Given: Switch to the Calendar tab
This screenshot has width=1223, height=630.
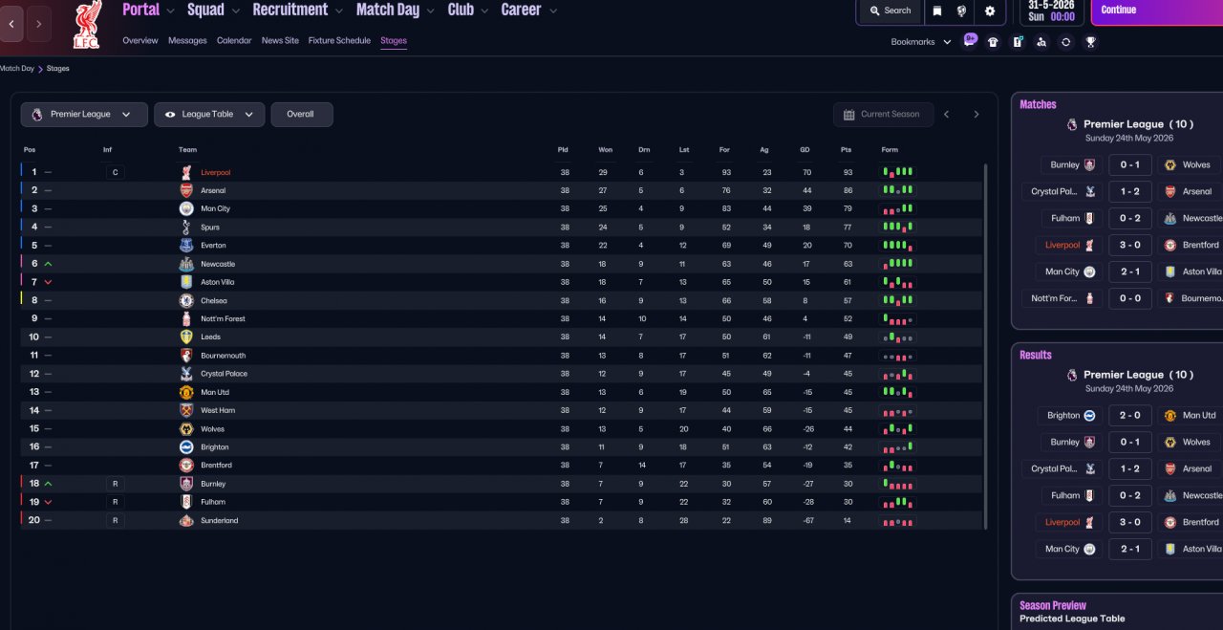Looking at the screenshot, I should point(234,40).
